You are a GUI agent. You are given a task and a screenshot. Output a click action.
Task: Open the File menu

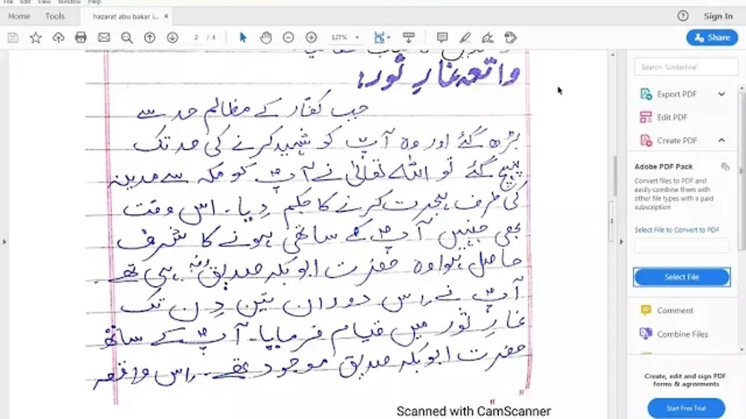(x=8, y=2)
